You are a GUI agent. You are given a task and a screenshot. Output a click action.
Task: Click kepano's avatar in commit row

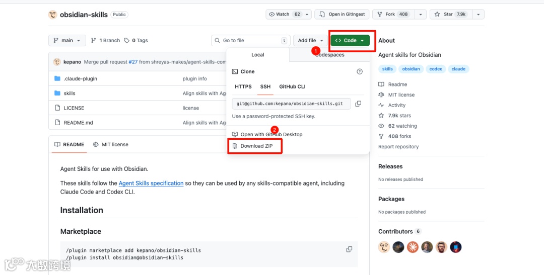pos(57,62)
